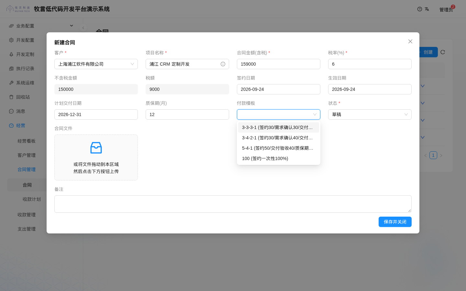Screen dimensions: 466x291
Task: Click the info icon in 项目名称 field
Action: (223, 64)
